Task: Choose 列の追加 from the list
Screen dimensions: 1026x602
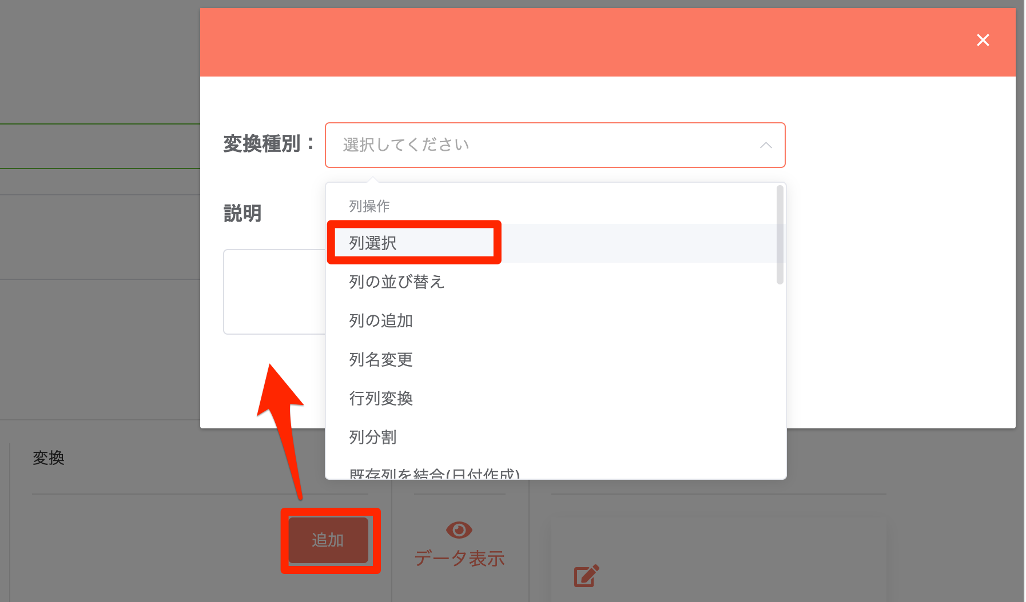Action: pyautogui.click(x=380, y=320)
